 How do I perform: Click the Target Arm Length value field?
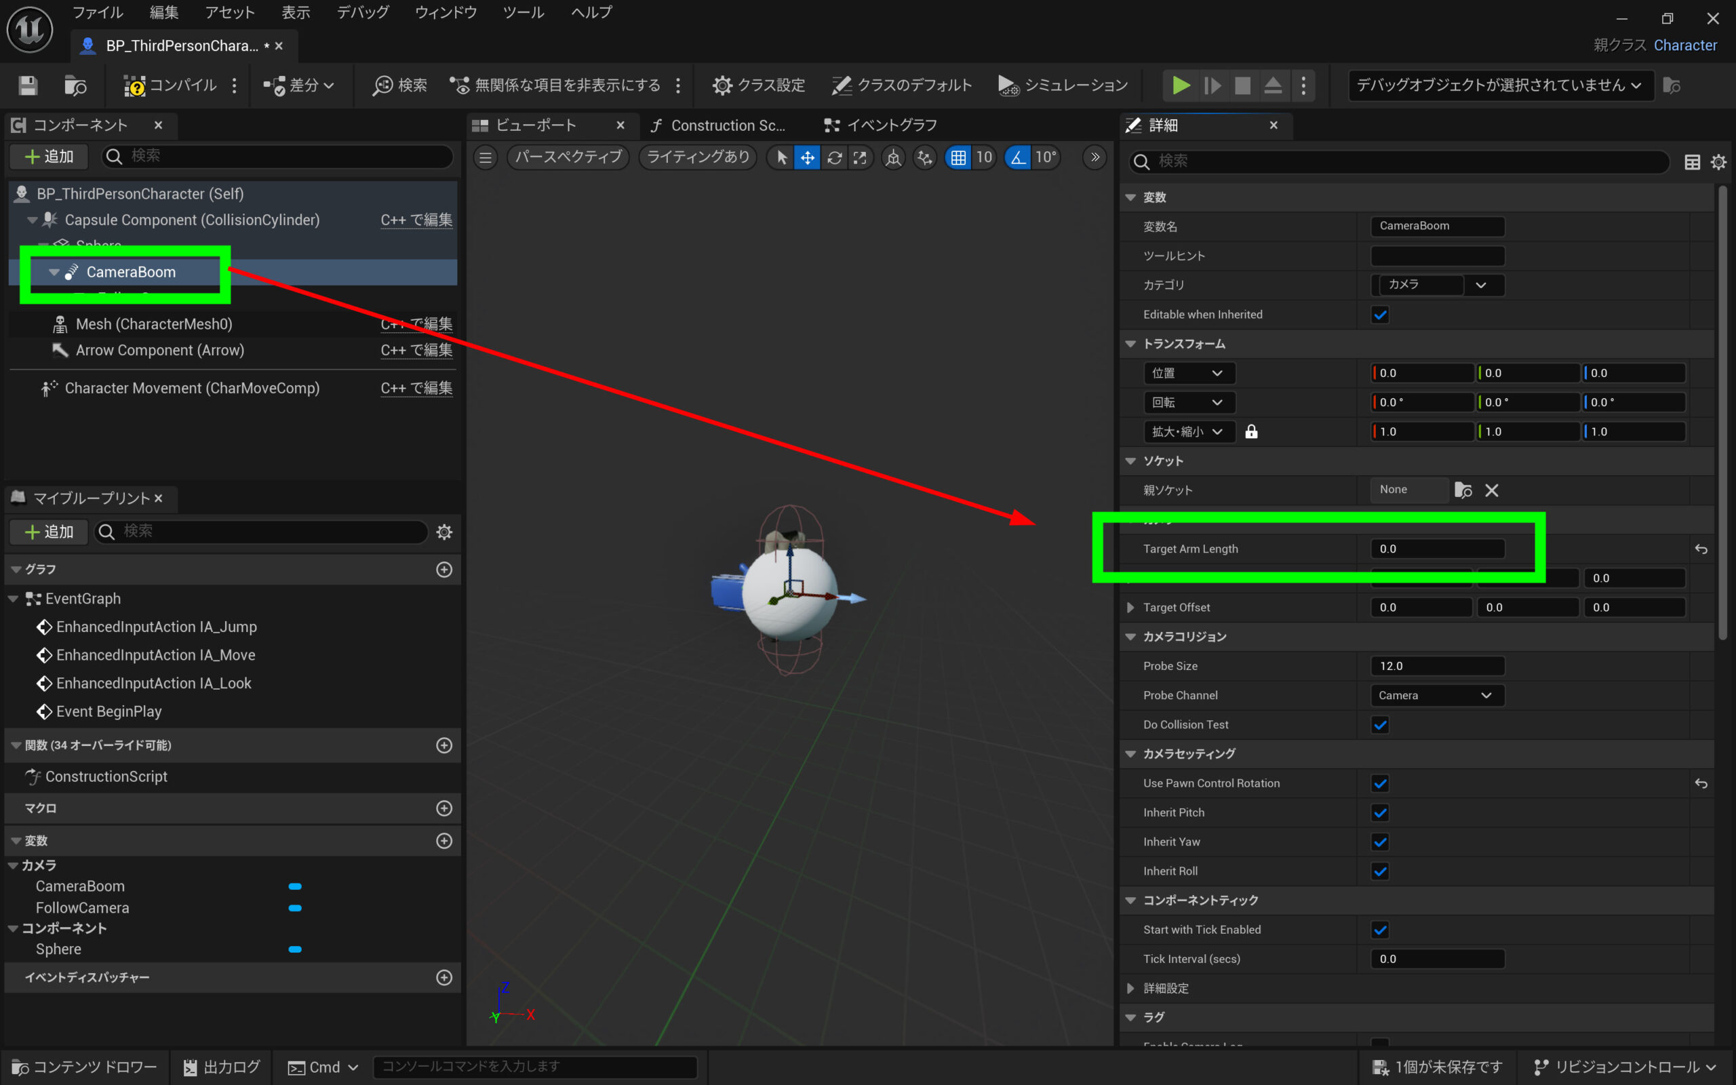click(x=1436, y=549)
